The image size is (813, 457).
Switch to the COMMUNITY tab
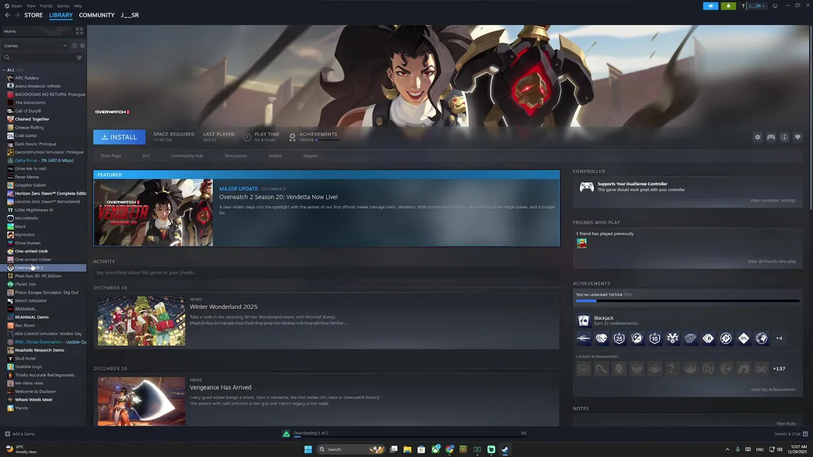(97, 15)
